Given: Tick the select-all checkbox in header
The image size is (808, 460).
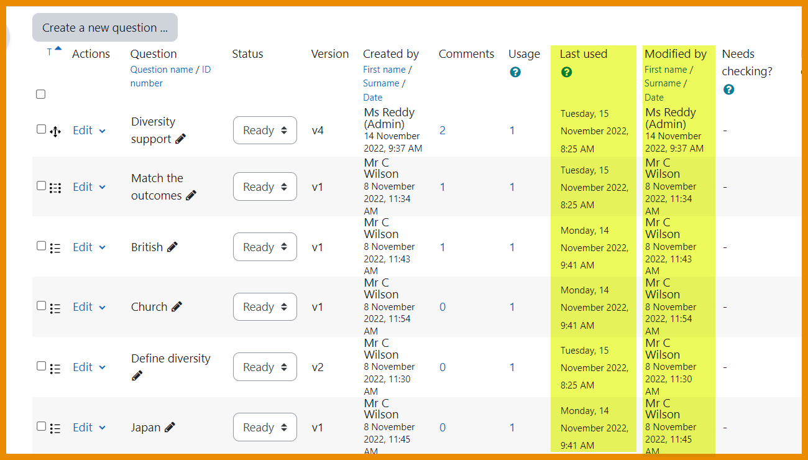Looking at the screenshot, I should point(41,94).
